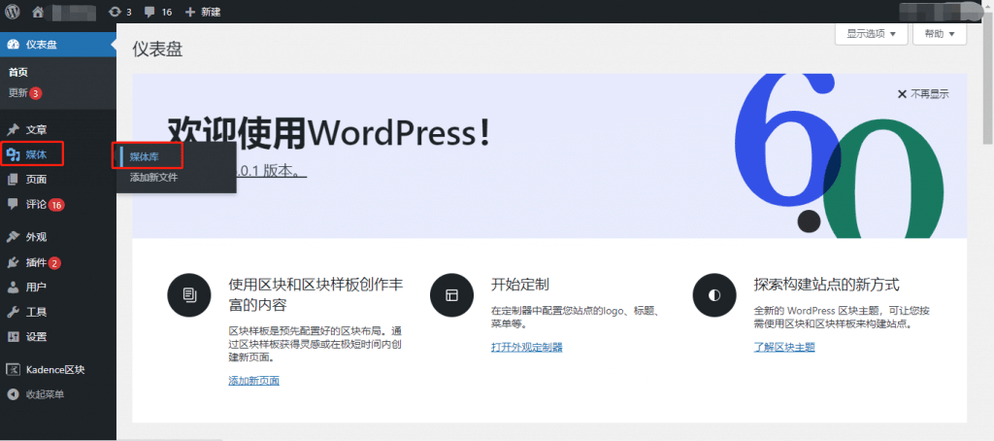Open the 了解区块主题 link
The height and width of the screenshot is (441, 994).
point(784,347)
